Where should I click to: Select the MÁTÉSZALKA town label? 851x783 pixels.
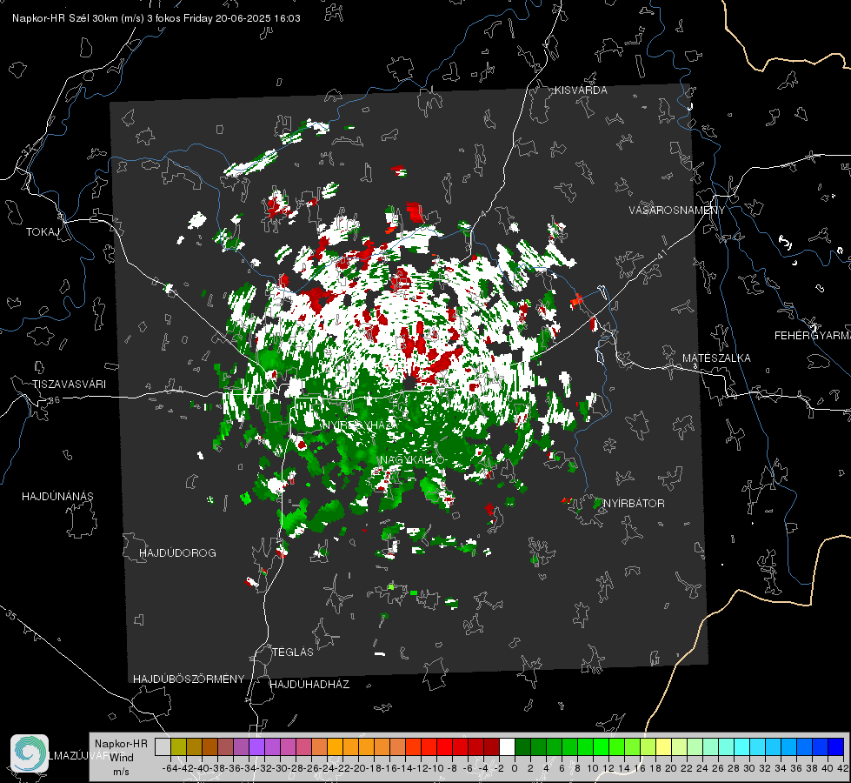(716, 358)
